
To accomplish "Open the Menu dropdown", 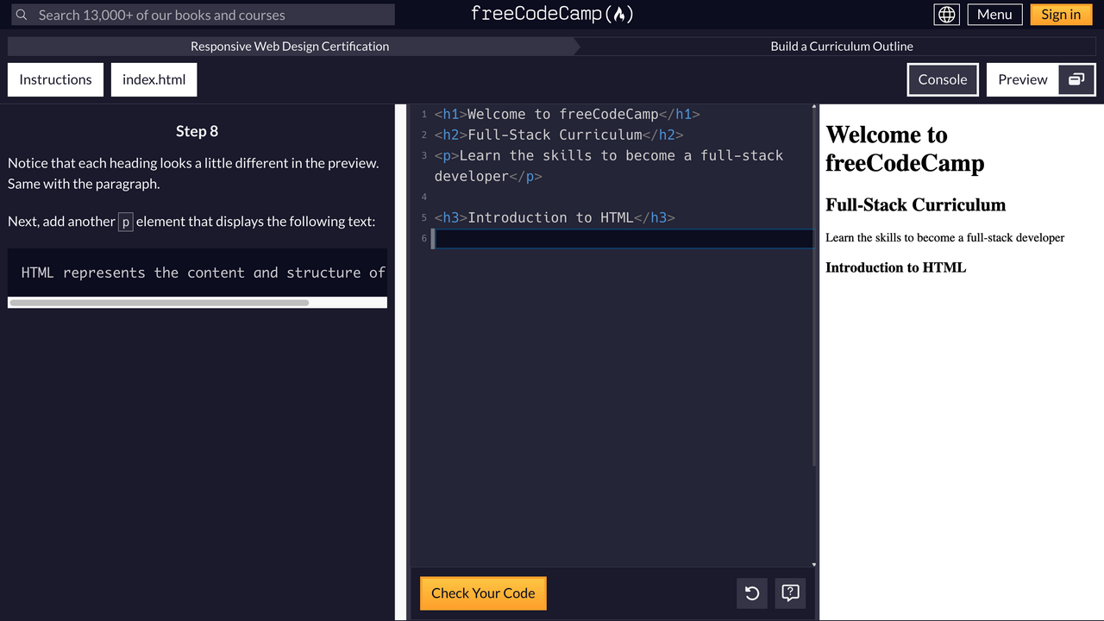I will pyautogui.click(x=994, y=15).
